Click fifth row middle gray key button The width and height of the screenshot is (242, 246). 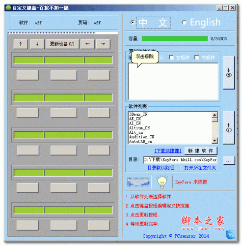[64, 225]
